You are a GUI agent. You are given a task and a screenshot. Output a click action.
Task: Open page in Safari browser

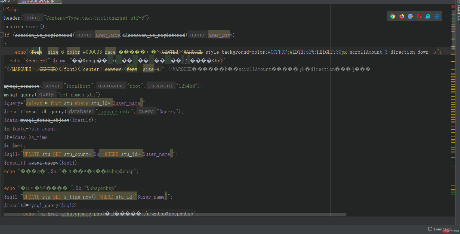(410, 16)
